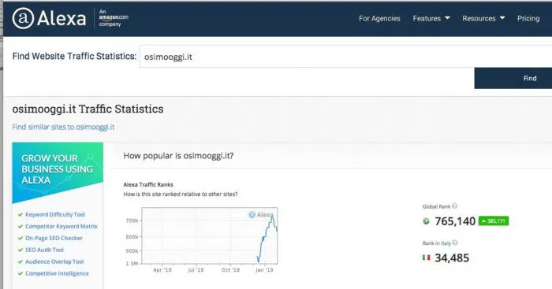Screen dimensions: 552x289
Task: Select the Italy rank value 34,485
Action: 452,258
